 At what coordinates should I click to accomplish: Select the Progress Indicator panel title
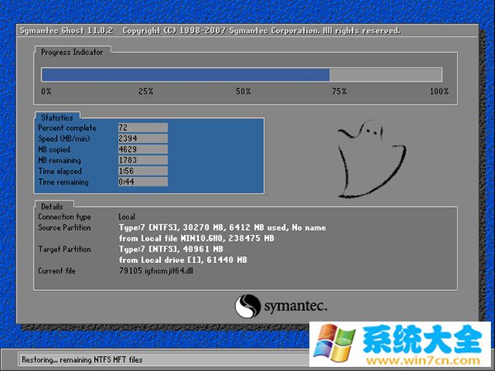click(x=72, y=53)
